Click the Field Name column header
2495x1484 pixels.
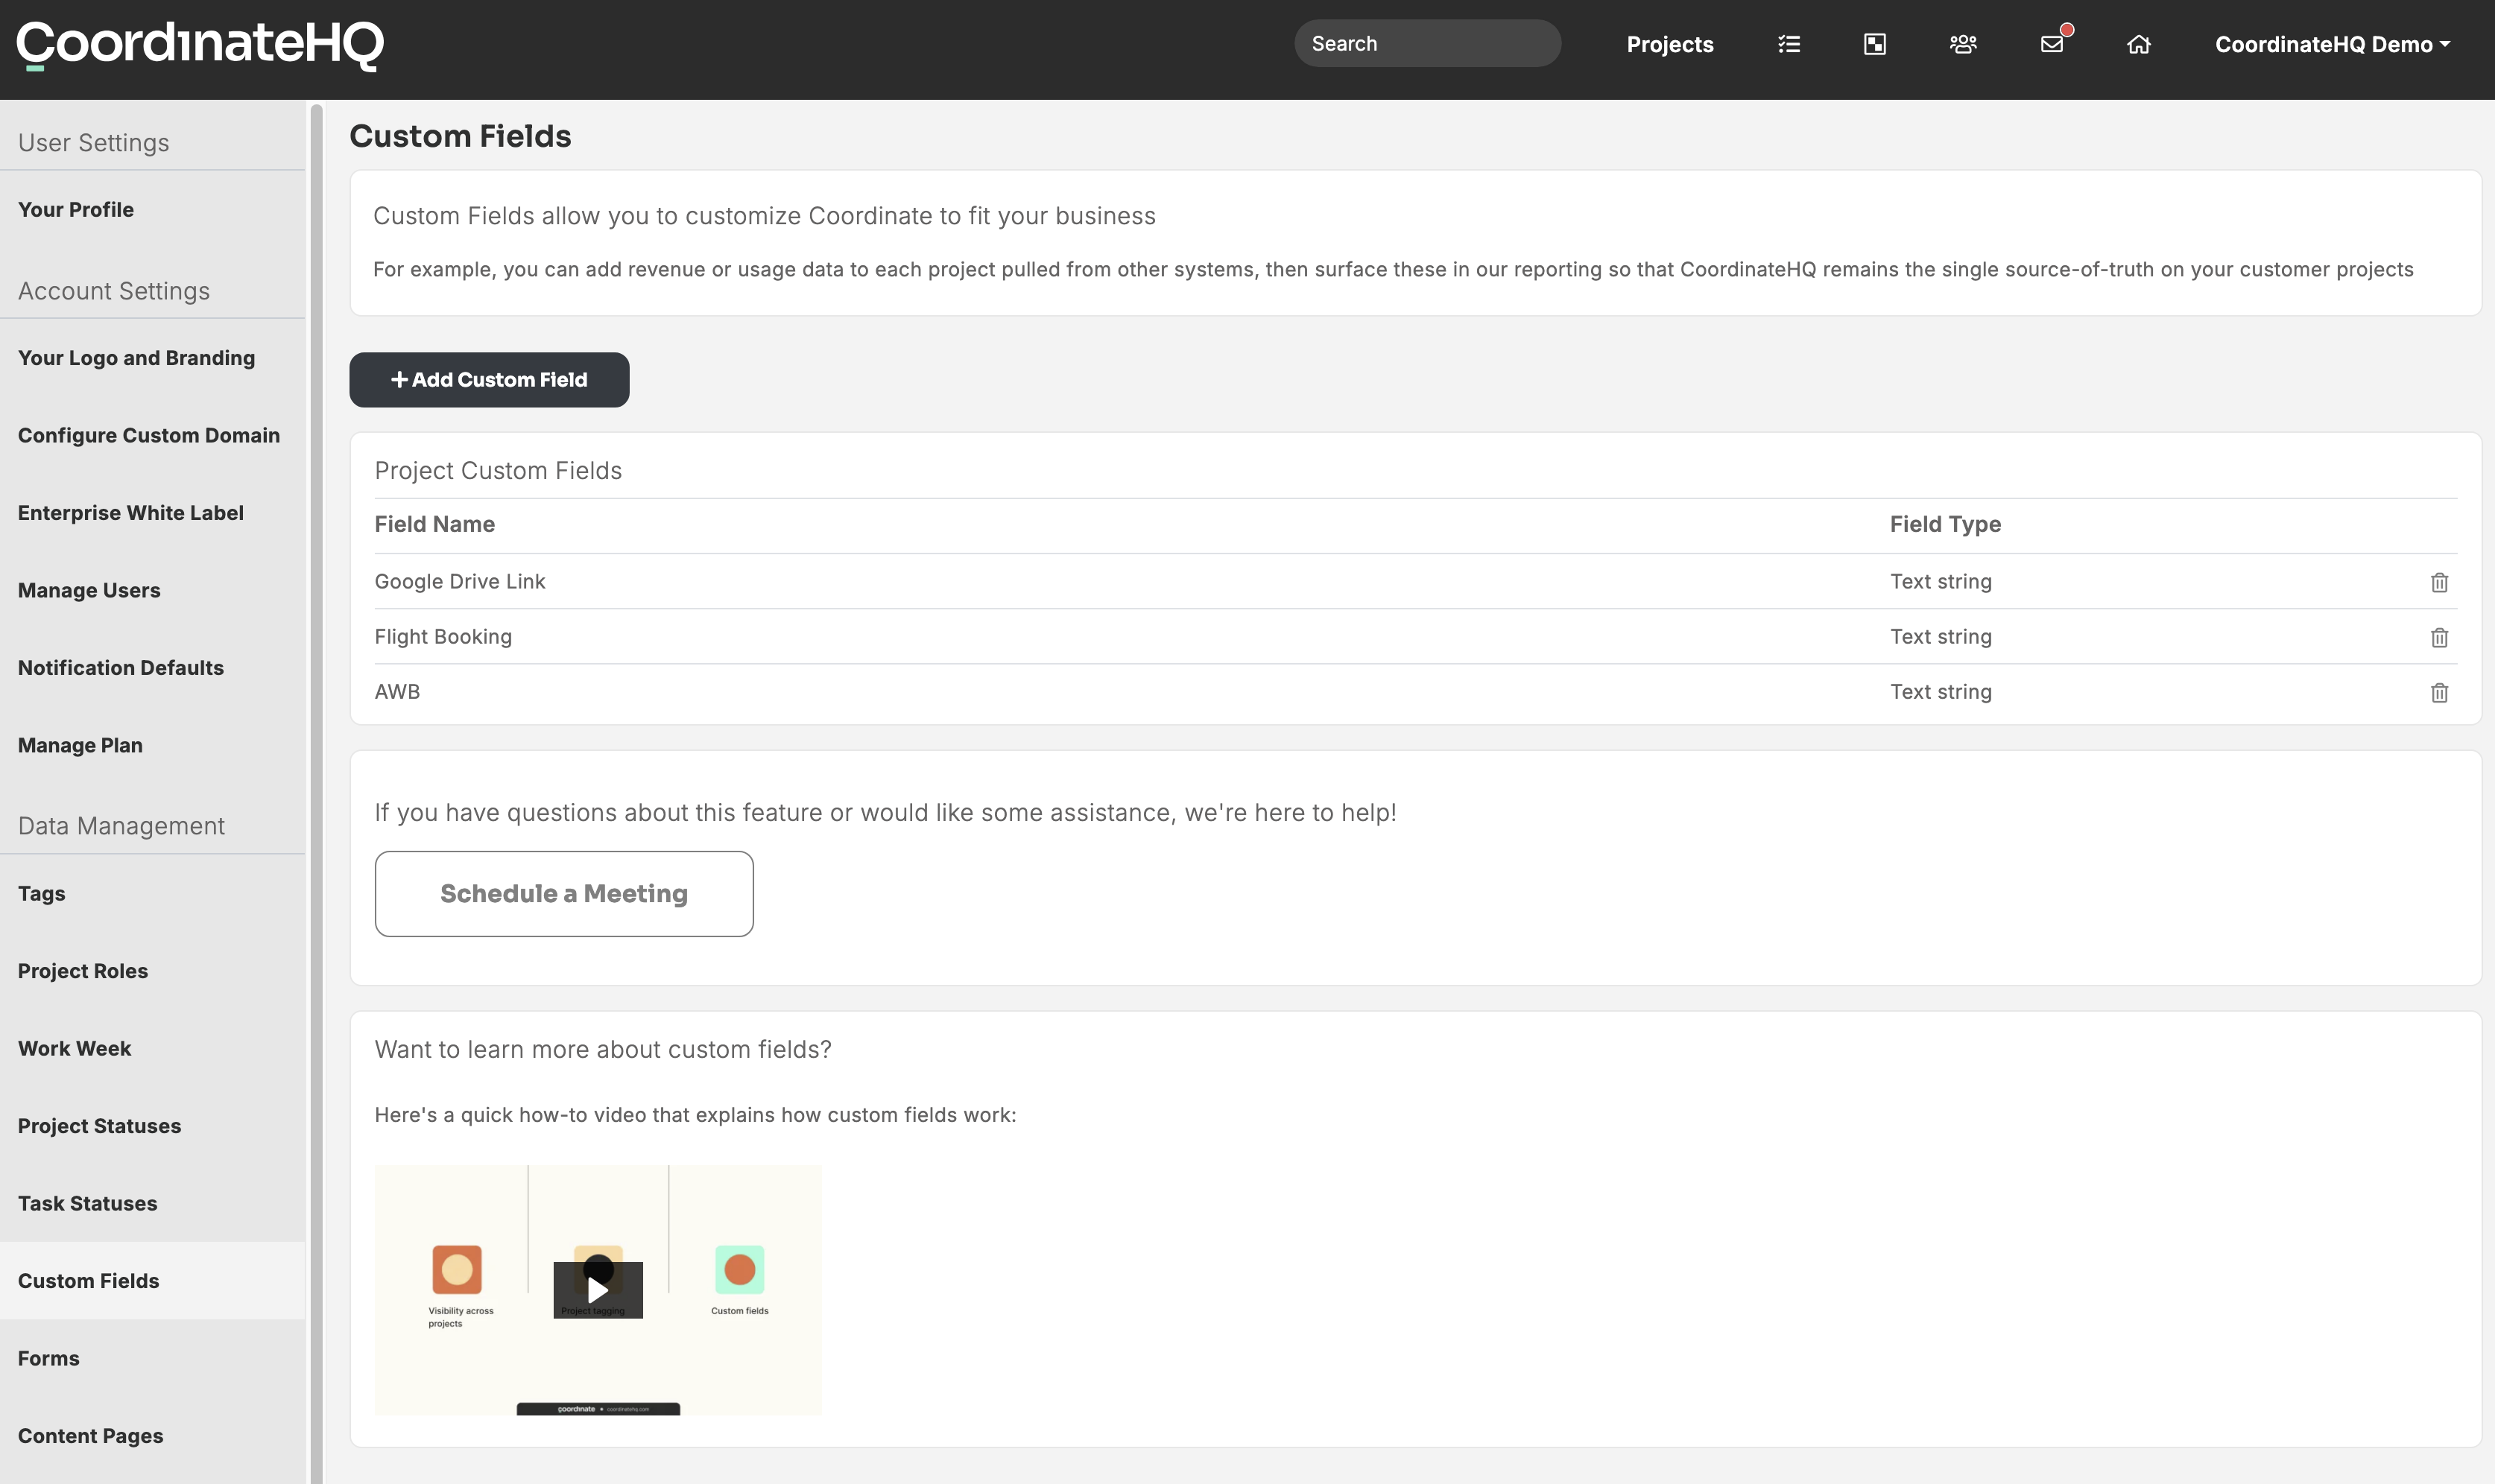(435, 525)
